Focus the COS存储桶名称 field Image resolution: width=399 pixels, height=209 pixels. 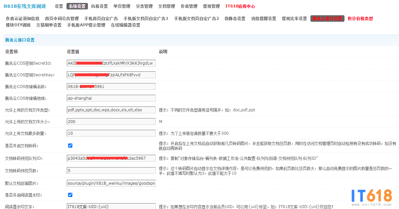pyautogui.click(x=111, y=86)
